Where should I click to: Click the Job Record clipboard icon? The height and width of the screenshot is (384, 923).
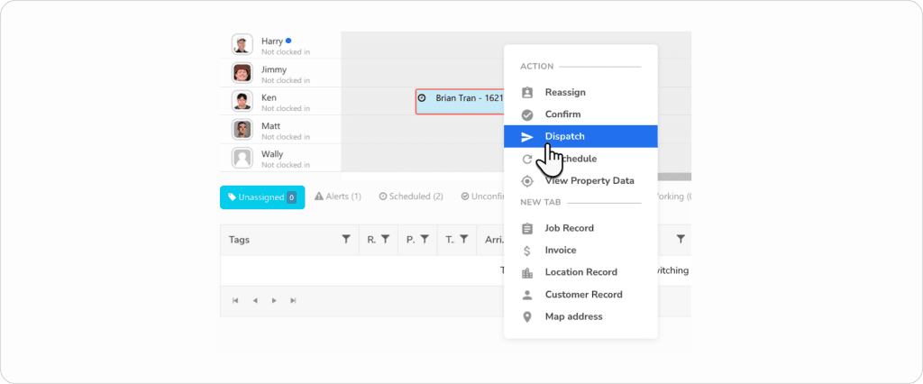click(x=527, y=229)
